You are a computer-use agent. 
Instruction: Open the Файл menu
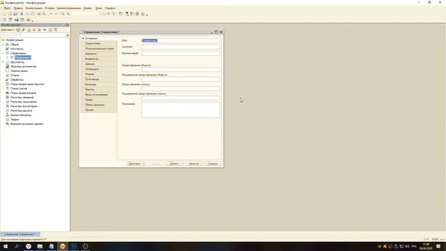tap(7, 8)
